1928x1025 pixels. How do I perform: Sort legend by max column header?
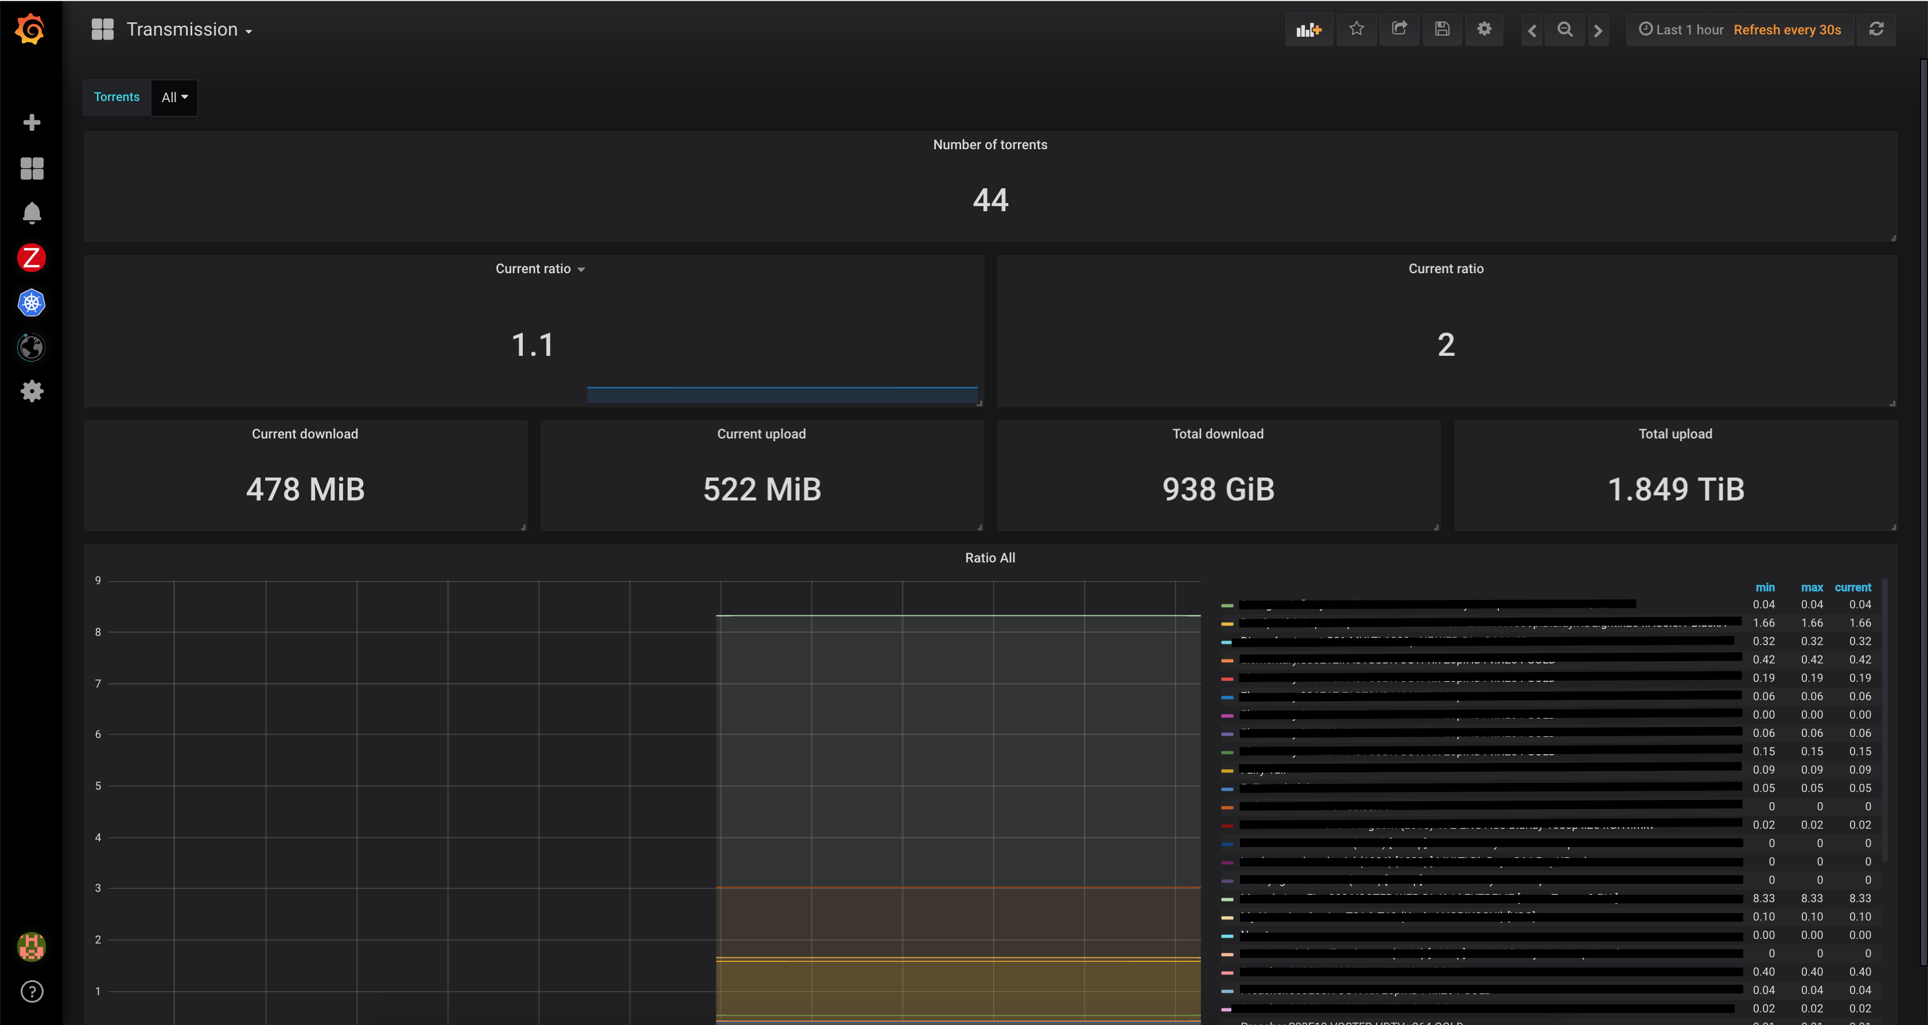pyautogui.click(x=1812, y=588)
